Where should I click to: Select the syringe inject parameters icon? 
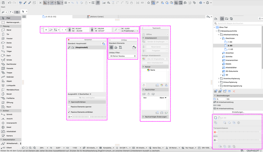point(30,3)
